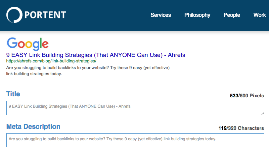This screenshot has height=147, width=269.
Task: Click the Meta Description heading
Action: pos(33,127)
